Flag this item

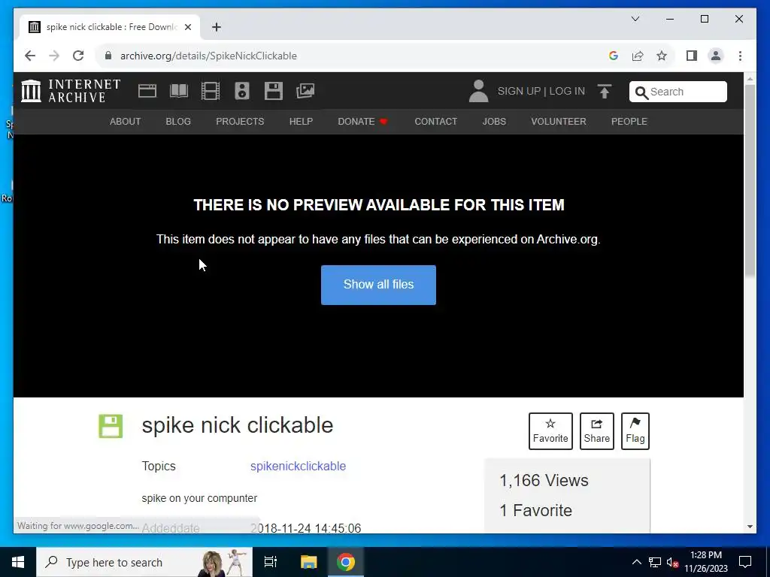click(635, 431)
